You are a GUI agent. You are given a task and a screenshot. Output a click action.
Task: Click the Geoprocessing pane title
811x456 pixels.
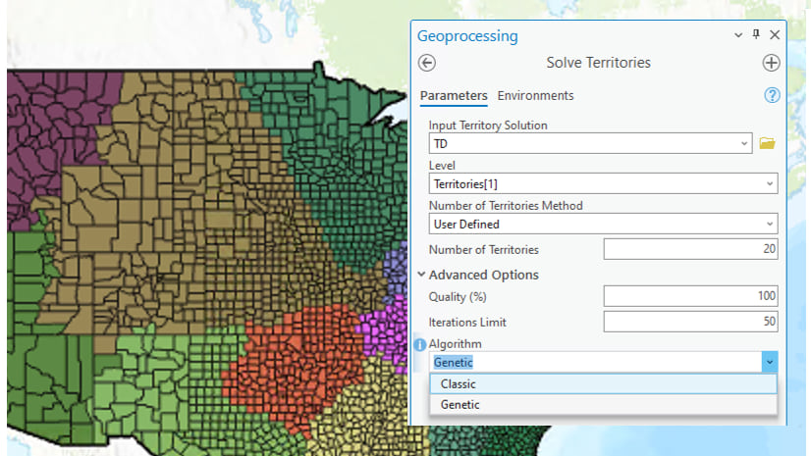(x=467, y=36)
